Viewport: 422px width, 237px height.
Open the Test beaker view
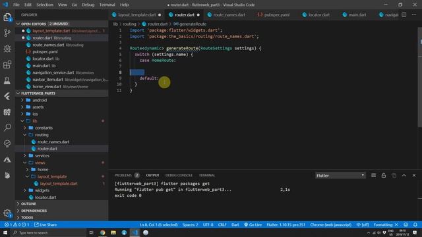pos(7,80)
